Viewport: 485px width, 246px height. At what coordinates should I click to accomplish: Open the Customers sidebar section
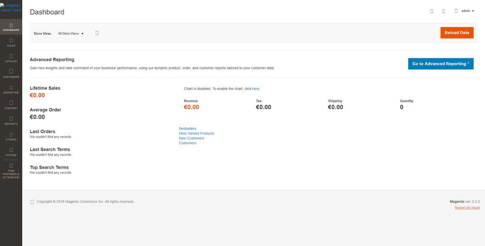[11, 74]
